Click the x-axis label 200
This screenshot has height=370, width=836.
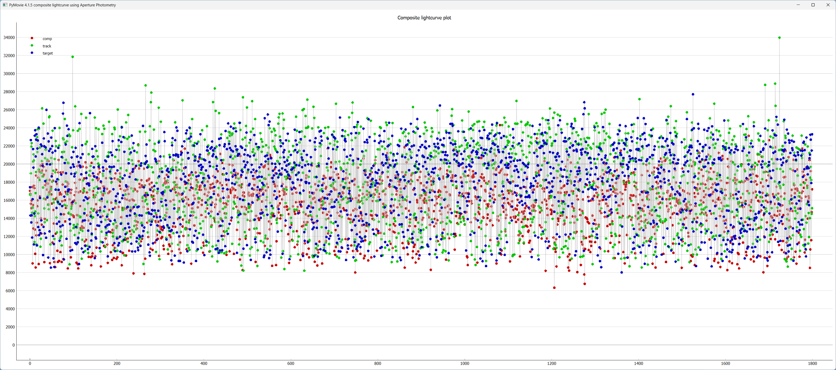(117, 364)
